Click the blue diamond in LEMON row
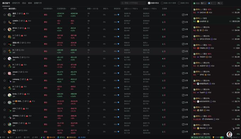Image resolution: width=241 pixels, height=139 pixels. pyautogui.click(x=118, y=22)
